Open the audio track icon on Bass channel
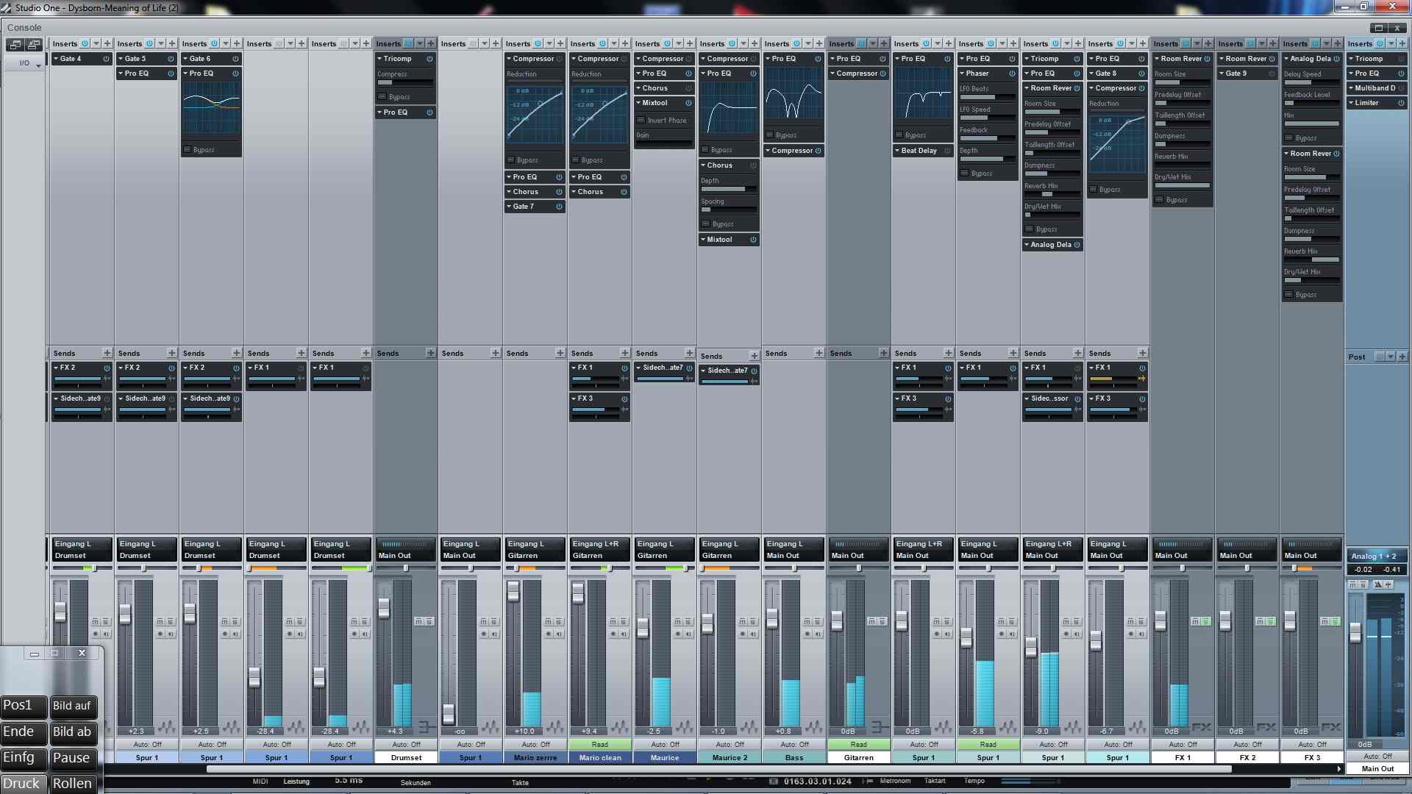Viewport: 1412px width, 794px height. (813, 727)
